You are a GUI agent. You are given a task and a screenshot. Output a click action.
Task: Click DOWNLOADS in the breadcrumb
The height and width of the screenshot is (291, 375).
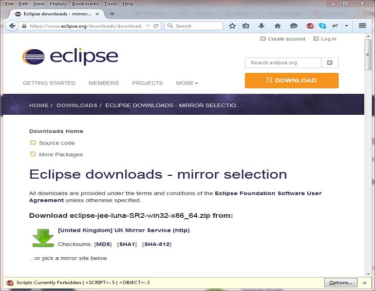pyautogui.click(x=77, y=105)
